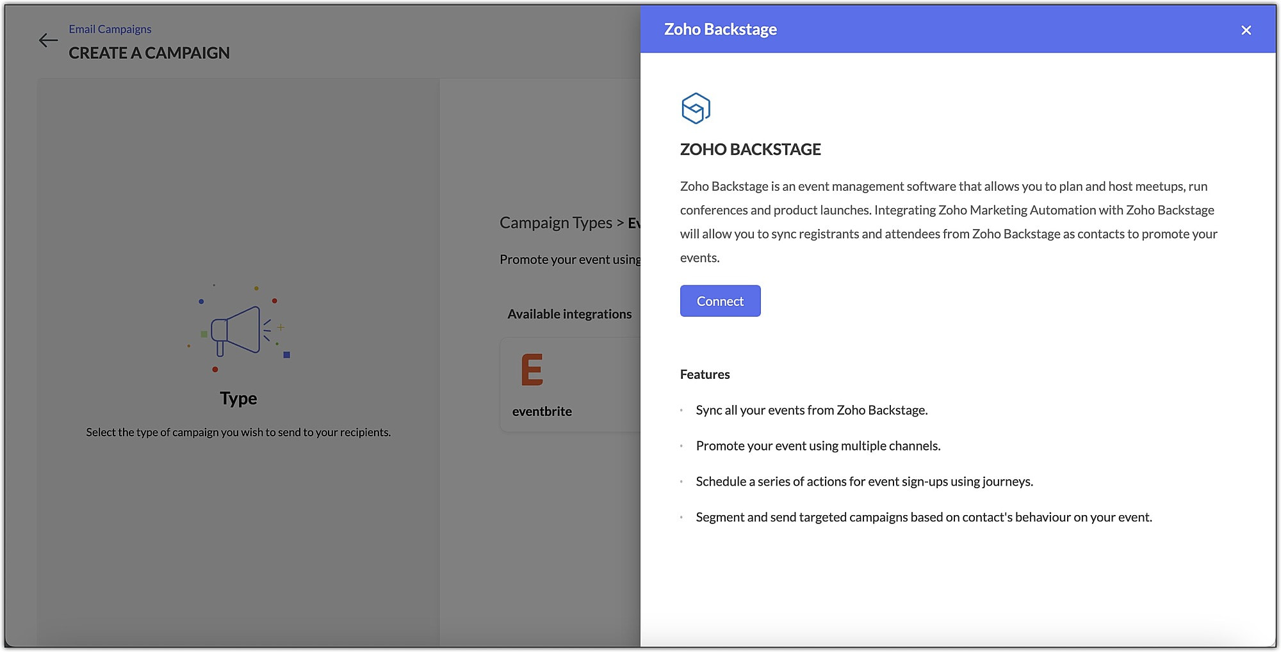The image size is (1281, 652).
Task: Click the Available integrations label
Action: [x=569, y=314]
